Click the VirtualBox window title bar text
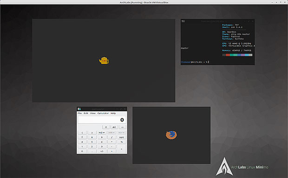288x178 pixels. click(x=144, y=2)
